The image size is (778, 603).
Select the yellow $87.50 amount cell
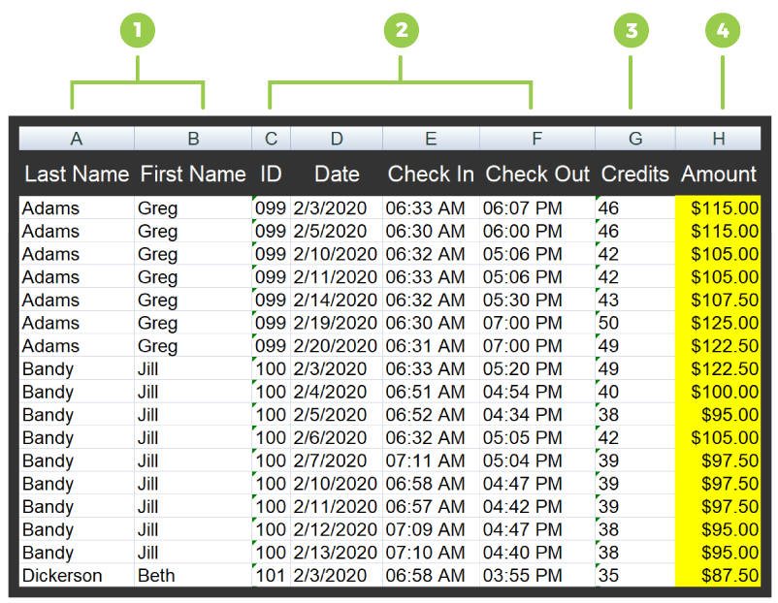[719, 576]
